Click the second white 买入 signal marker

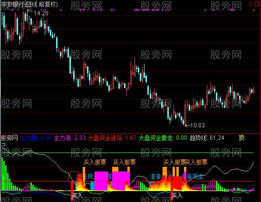(177, 195)
